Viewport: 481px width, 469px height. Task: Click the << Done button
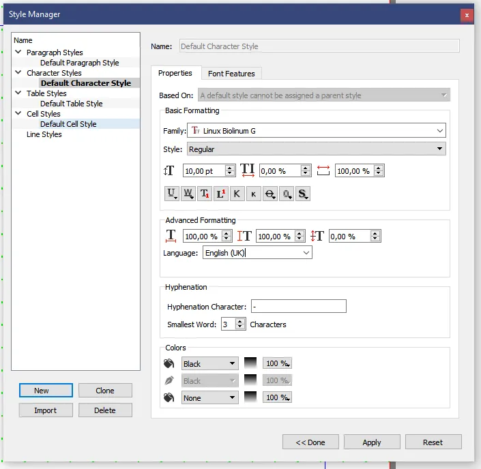point(310,442)
